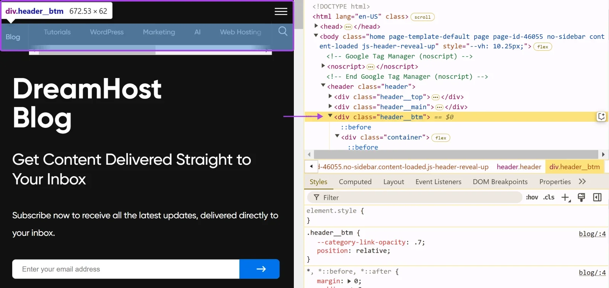Toggle the .cls element classes panel
Screen dimensions: 609x288
548,197
